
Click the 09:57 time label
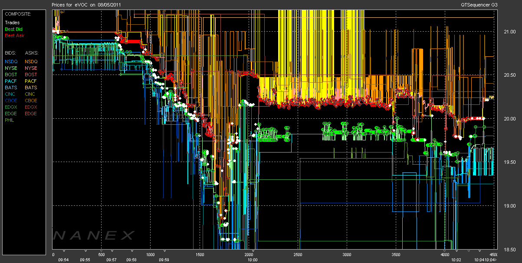(x=112, y=260)
